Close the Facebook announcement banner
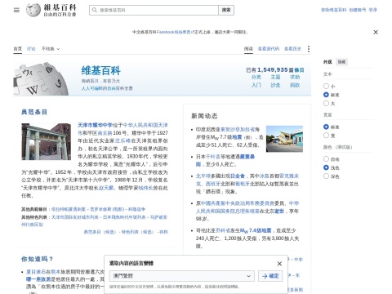 (x=376, y=32)
